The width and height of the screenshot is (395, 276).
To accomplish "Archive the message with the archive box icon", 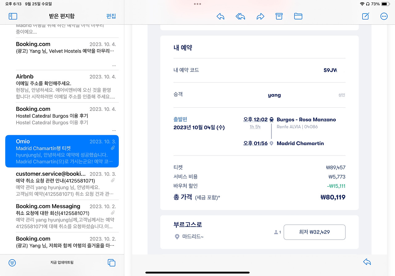I will tap(279, 16).
